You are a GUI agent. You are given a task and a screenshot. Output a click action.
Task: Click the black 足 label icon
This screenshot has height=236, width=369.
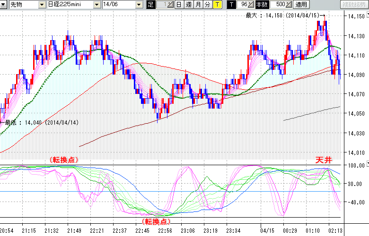tap(151, 5)
